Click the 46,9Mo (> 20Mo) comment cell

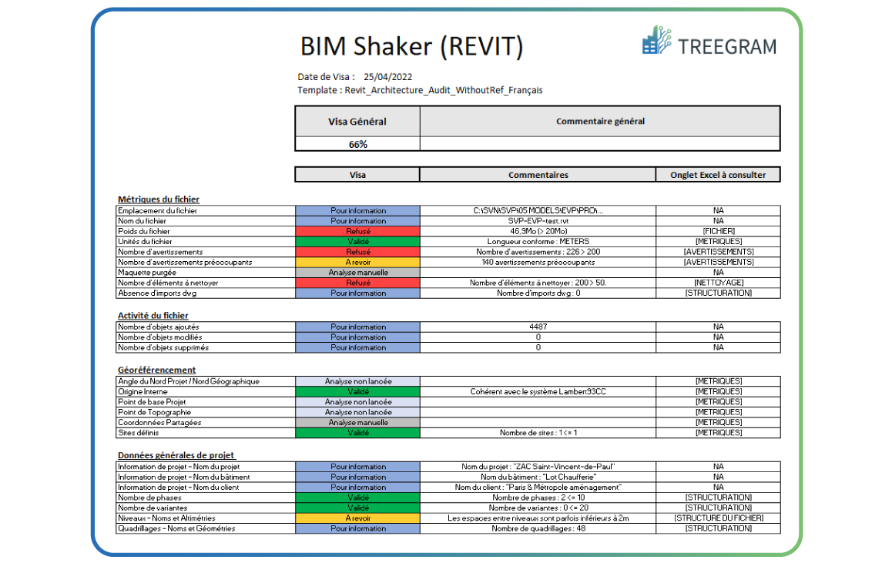pyautogui.click(x=538, y=232)
